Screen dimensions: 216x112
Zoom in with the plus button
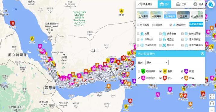(212, 110)
